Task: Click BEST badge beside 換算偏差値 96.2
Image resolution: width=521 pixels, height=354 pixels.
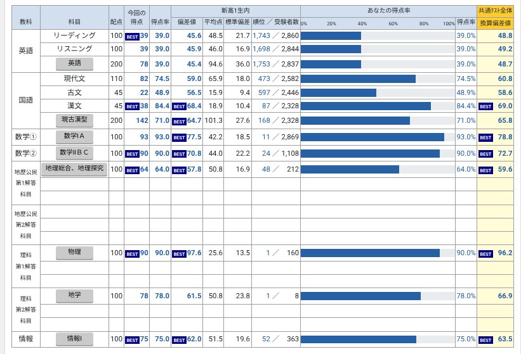Action: [485, 254]
